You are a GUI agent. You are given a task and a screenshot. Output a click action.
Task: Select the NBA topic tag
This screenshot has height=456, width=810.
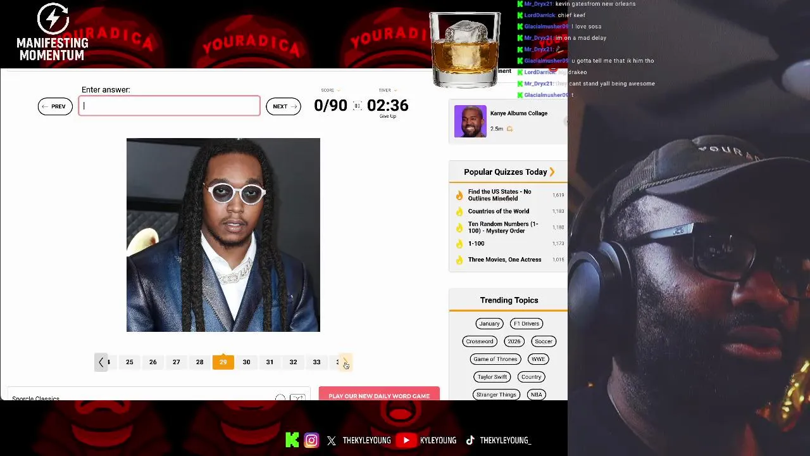pyautogui.click(x=536, y=395)
